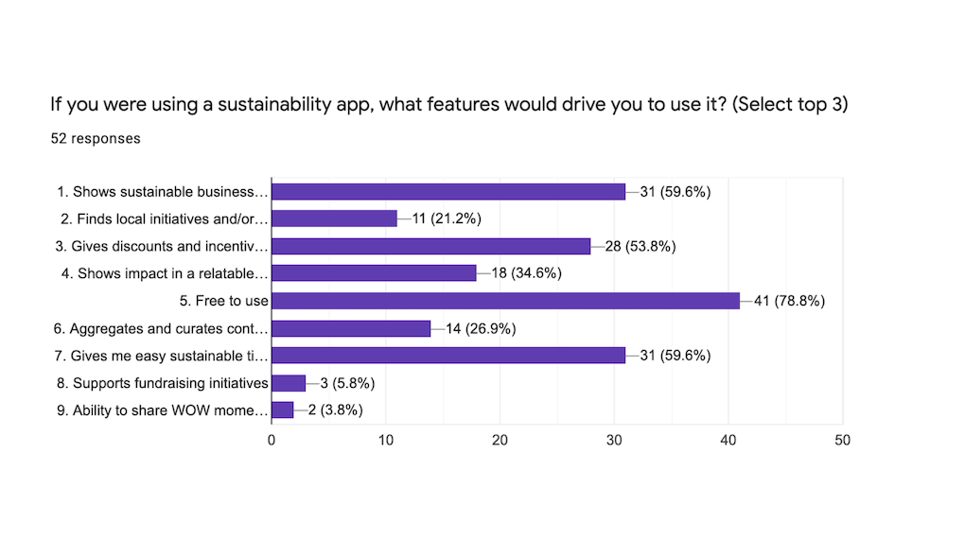
Task: Click the 'Gives me easy sustainable tips' bar
Action: (x=447, y=356)
